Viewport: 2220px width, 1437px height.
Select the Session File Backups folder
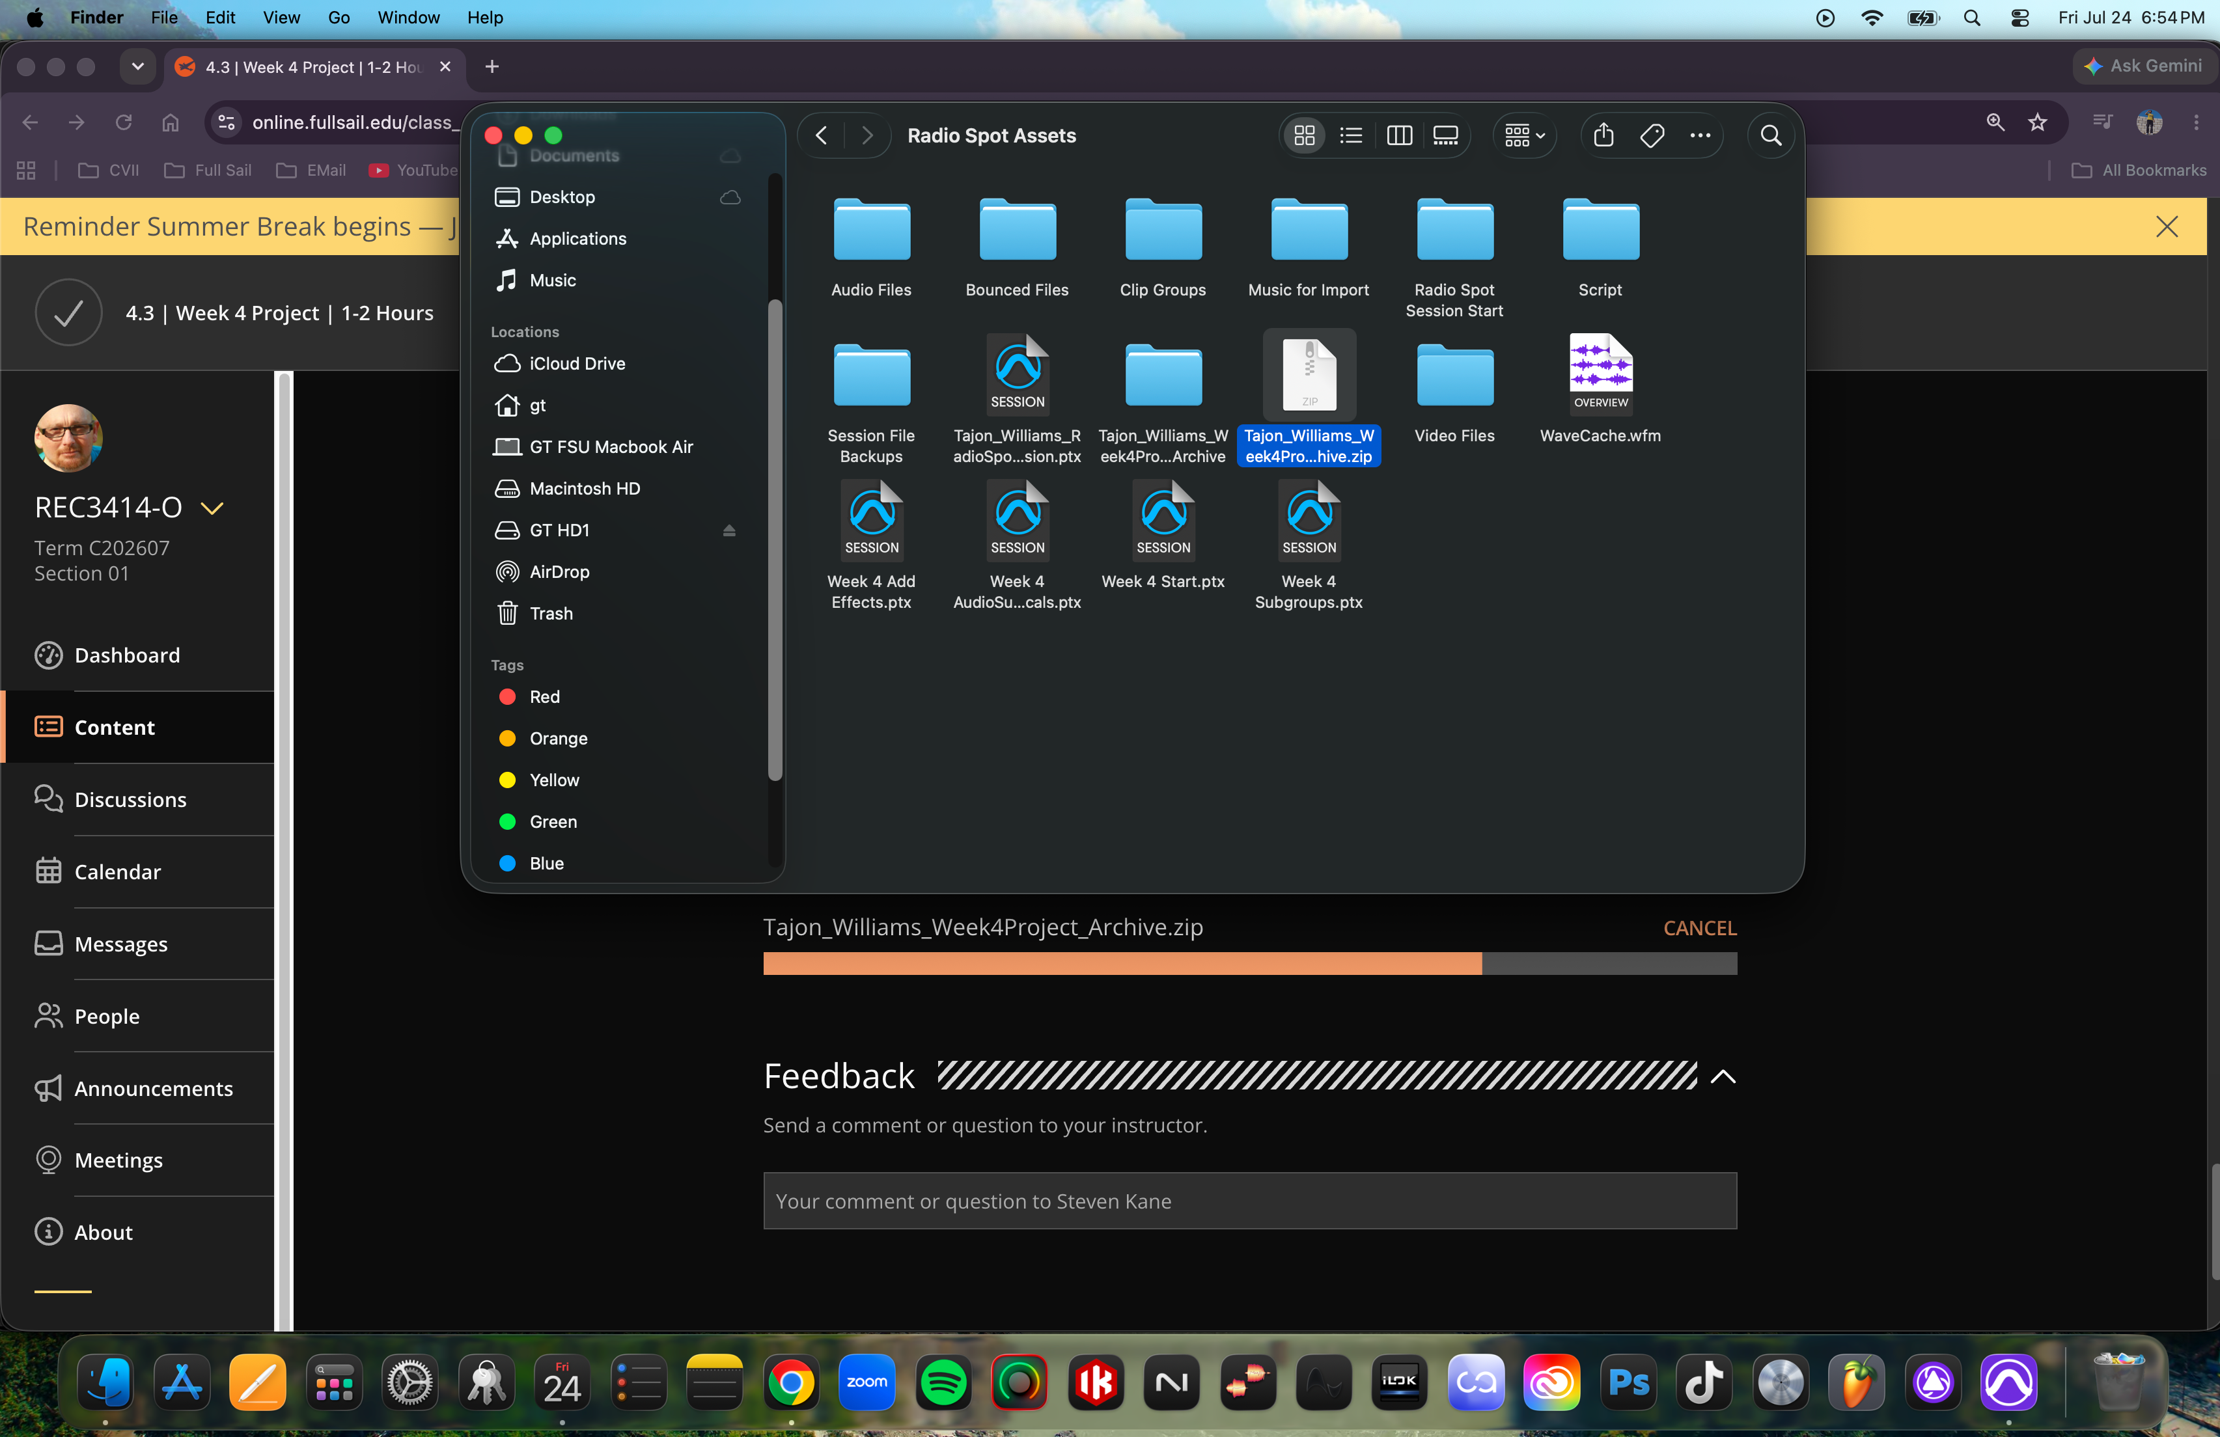[x=871, y=403]
